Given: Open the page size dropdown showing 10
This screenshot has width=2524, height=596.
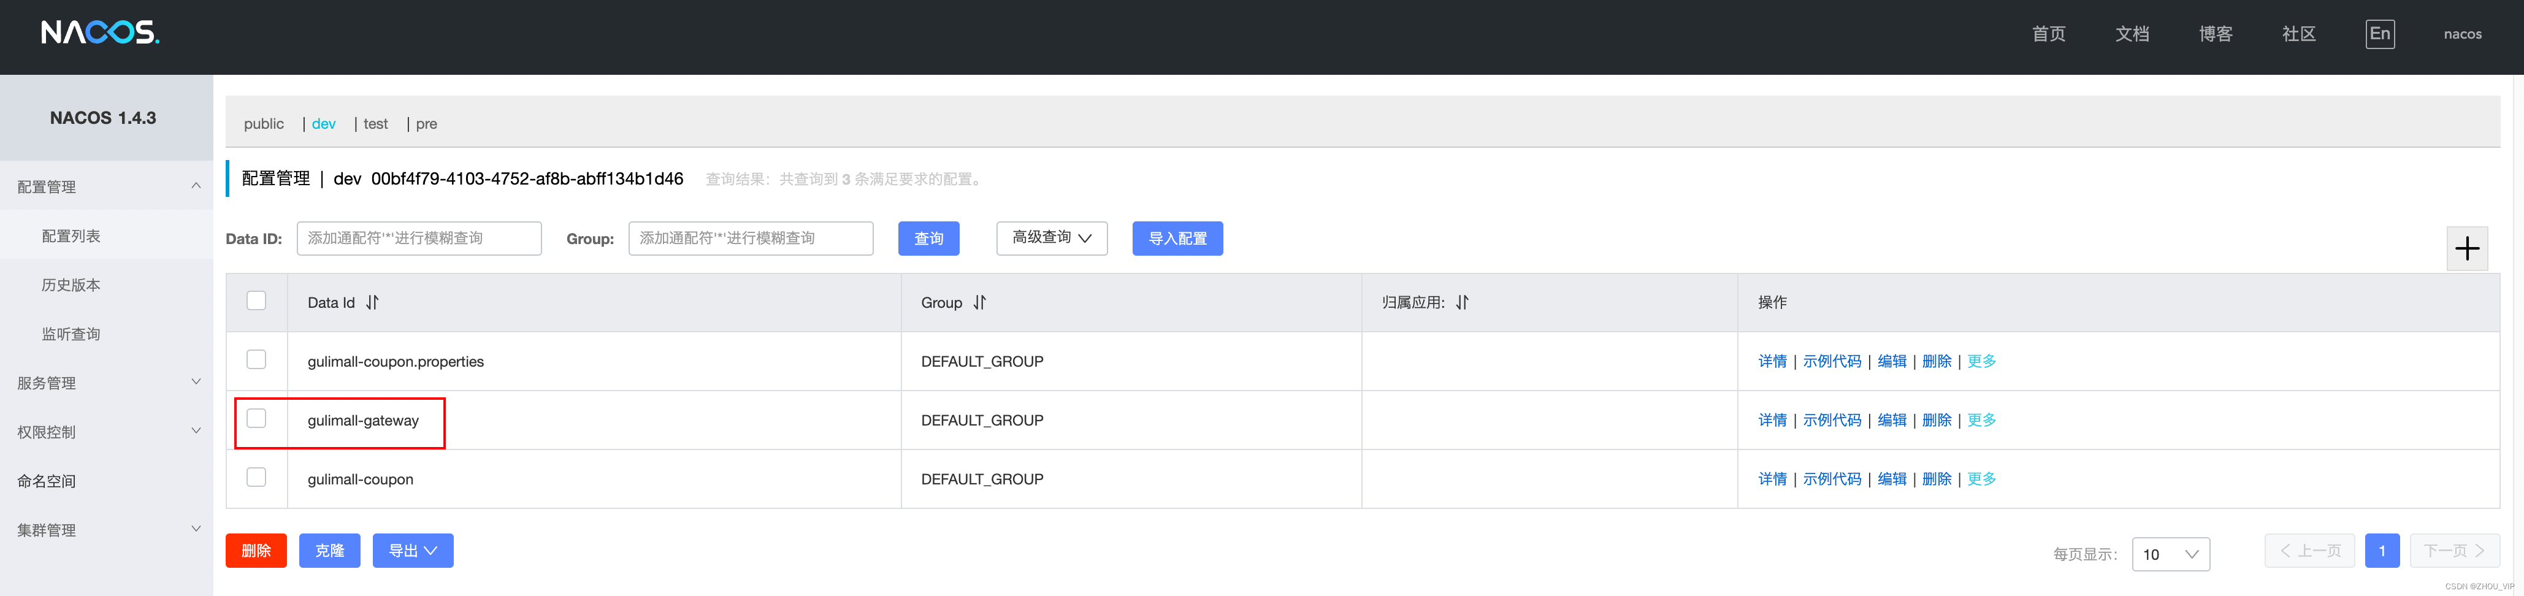Looking at the screenshot, I should [2170, 554].
